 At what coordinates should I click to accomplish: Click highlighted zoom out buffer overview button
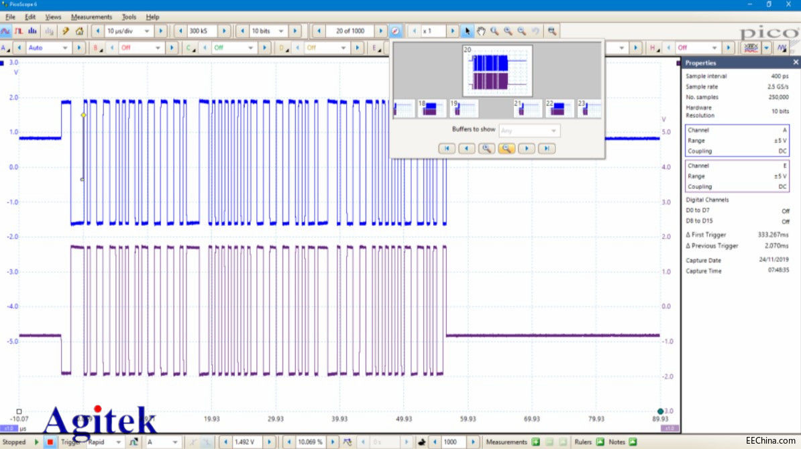pyautogui.click(x=506, y=149)
